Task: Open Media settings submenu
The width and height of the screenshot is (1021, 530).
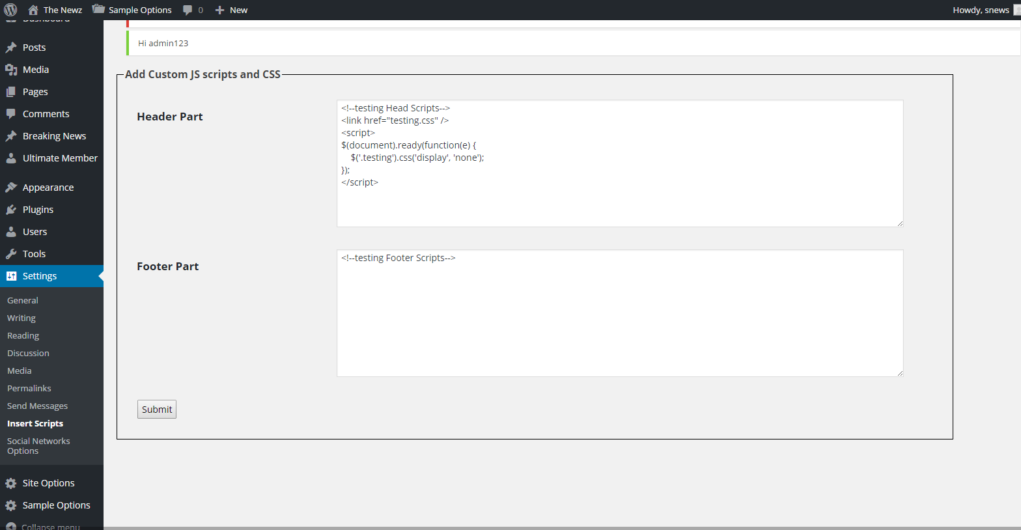Action: [20, 370]
